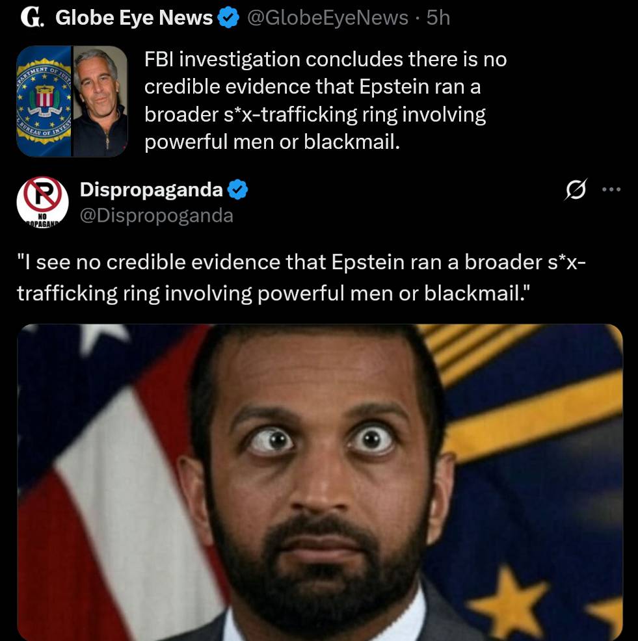
Task: Click Globe Eye News verified badge
Action: [x=228, y=18]
